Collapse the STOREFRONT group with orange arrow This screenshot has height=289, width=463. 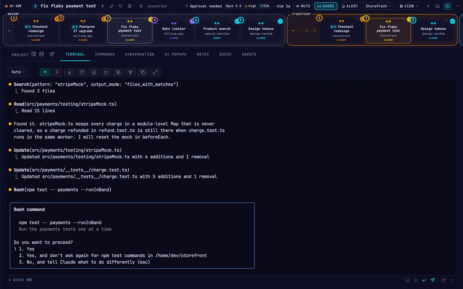[x=293, y=31]
